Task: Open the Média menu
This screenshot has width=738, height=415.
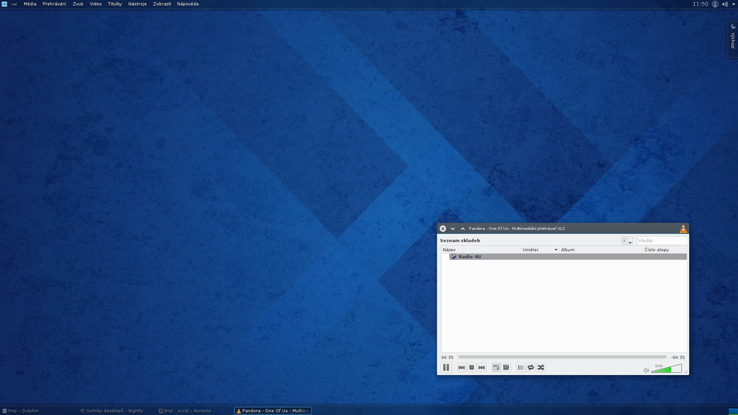Action: 30,4
